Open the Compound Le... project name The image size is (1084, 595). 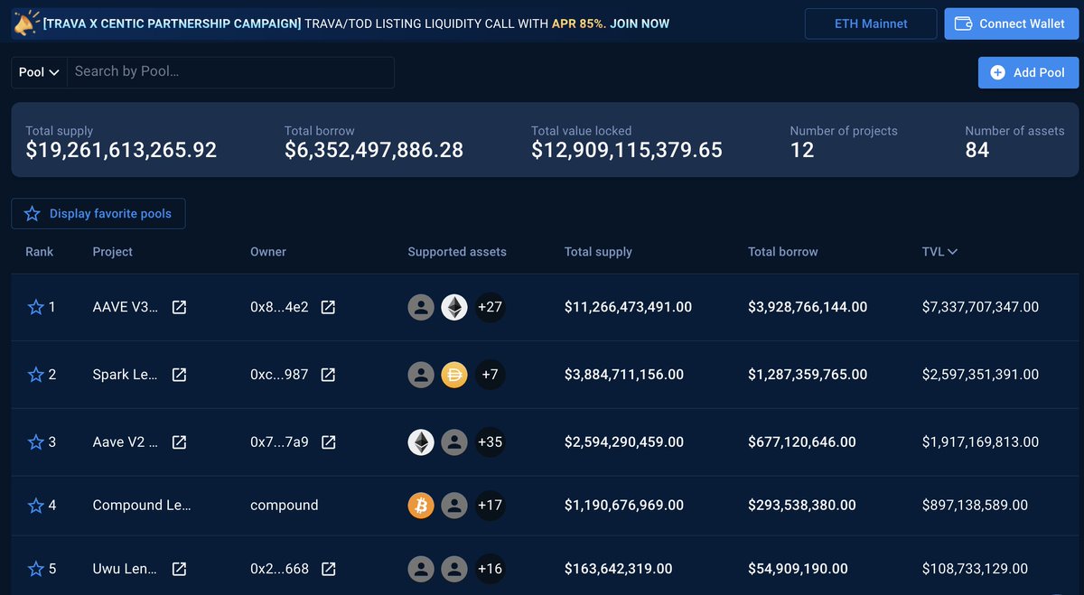(142, 505)
